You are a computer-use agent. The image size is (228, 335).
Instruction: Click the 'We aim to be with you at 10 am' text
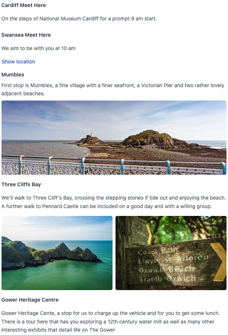38,49
